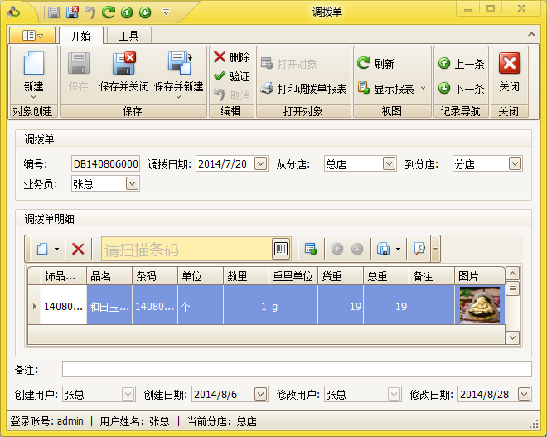Open the 到分店 dropdown showing 分店
This screenshot has height=437, width=547.
click(x=515, y=163)
